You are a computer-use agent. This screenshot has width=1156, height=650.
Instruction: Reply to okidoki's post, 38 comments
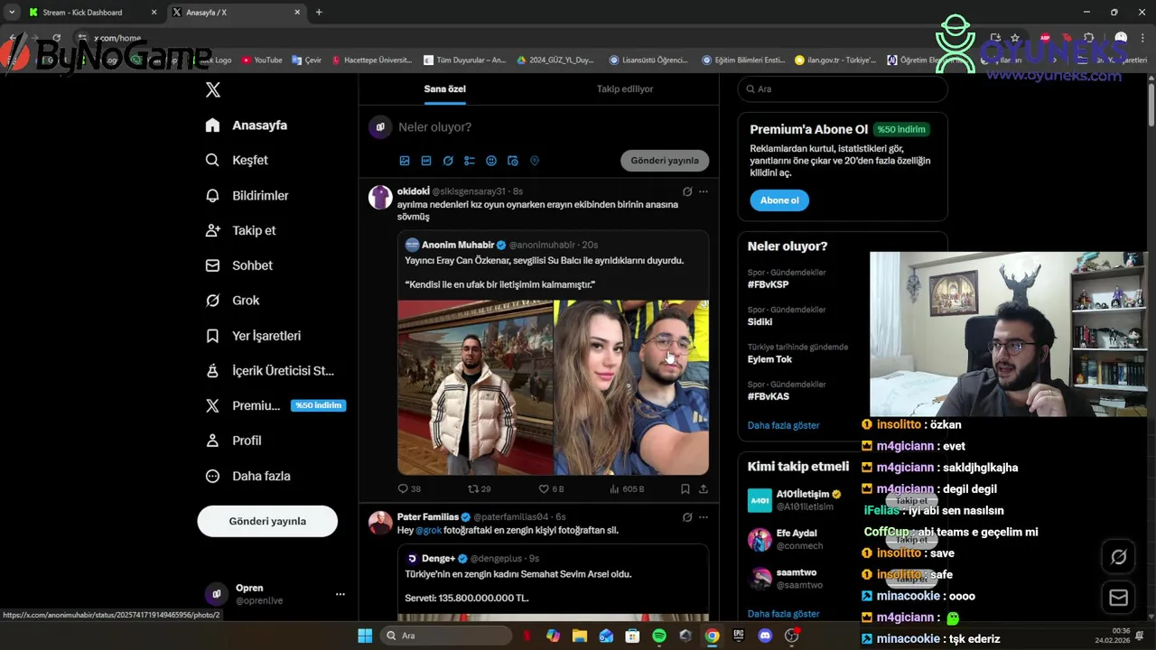click(x=409, y=488)
